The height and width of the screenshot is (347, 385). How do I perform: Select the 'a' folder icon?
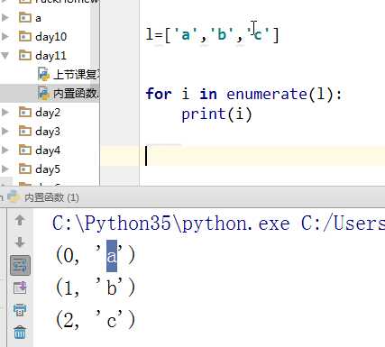click(25, 17)
